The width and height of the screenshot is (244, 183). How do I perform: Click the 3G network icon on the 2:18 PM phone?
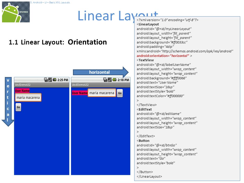point(105,80)
